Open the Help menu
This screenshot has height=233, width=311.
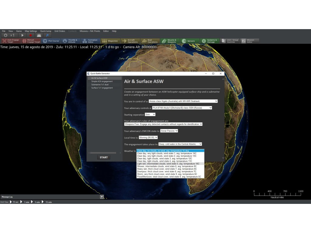tap(114, 31)
